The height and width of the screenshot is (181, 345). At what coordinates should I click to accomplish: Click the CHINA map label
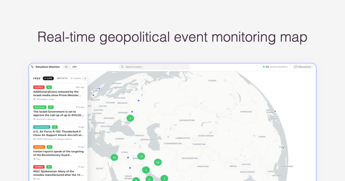[262, 137]
